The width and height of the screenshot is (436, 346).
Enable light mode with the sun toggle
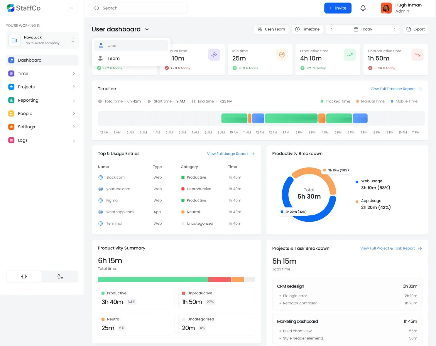tap(24, 276)
